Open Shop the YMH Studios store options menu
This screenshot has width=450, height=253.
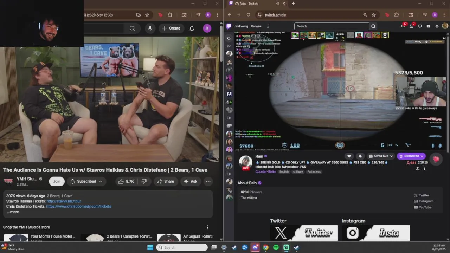(x=207, y=227)
